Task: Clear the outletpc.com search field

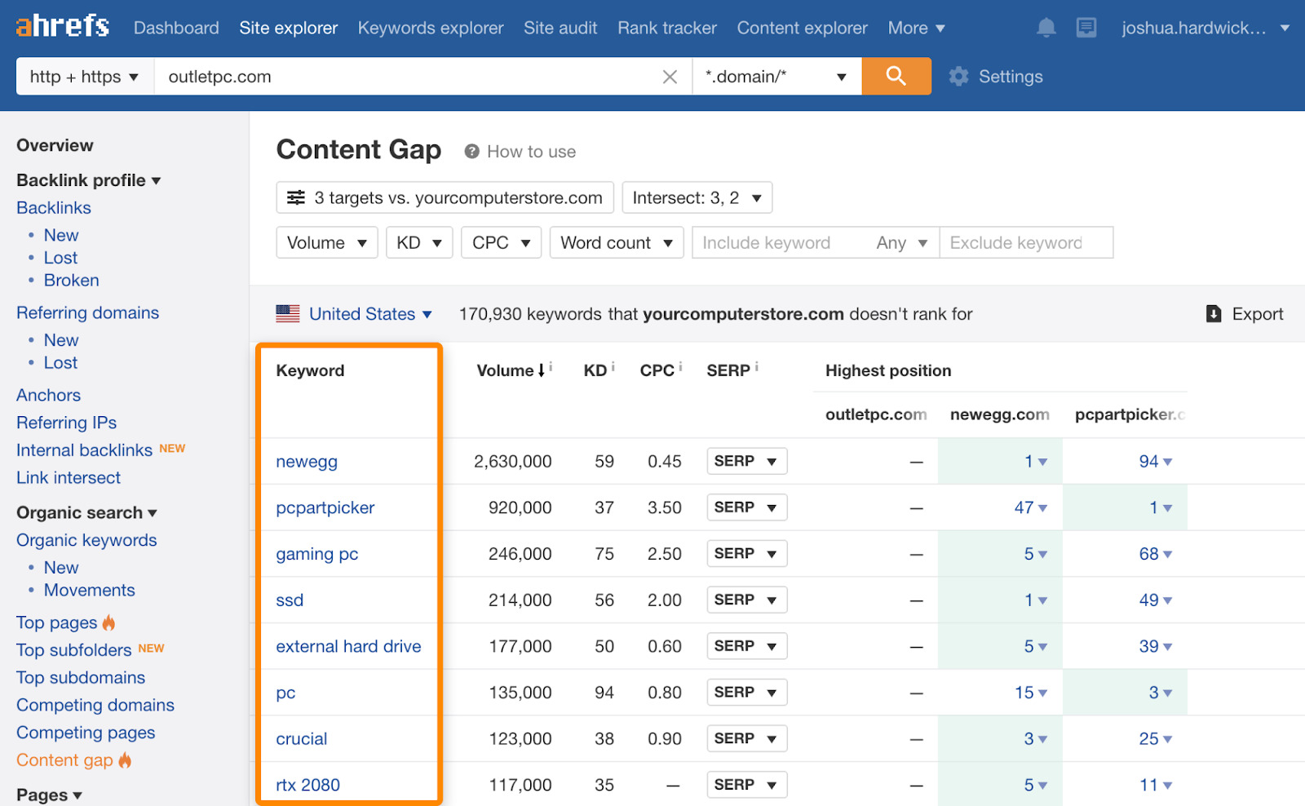Action: tap(670, 77)
